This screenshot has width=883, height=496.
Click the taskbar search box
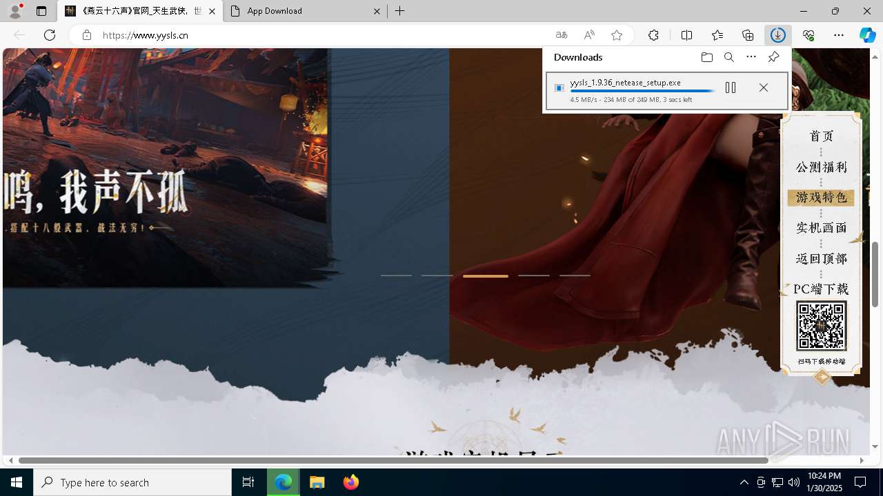point(132,482)
